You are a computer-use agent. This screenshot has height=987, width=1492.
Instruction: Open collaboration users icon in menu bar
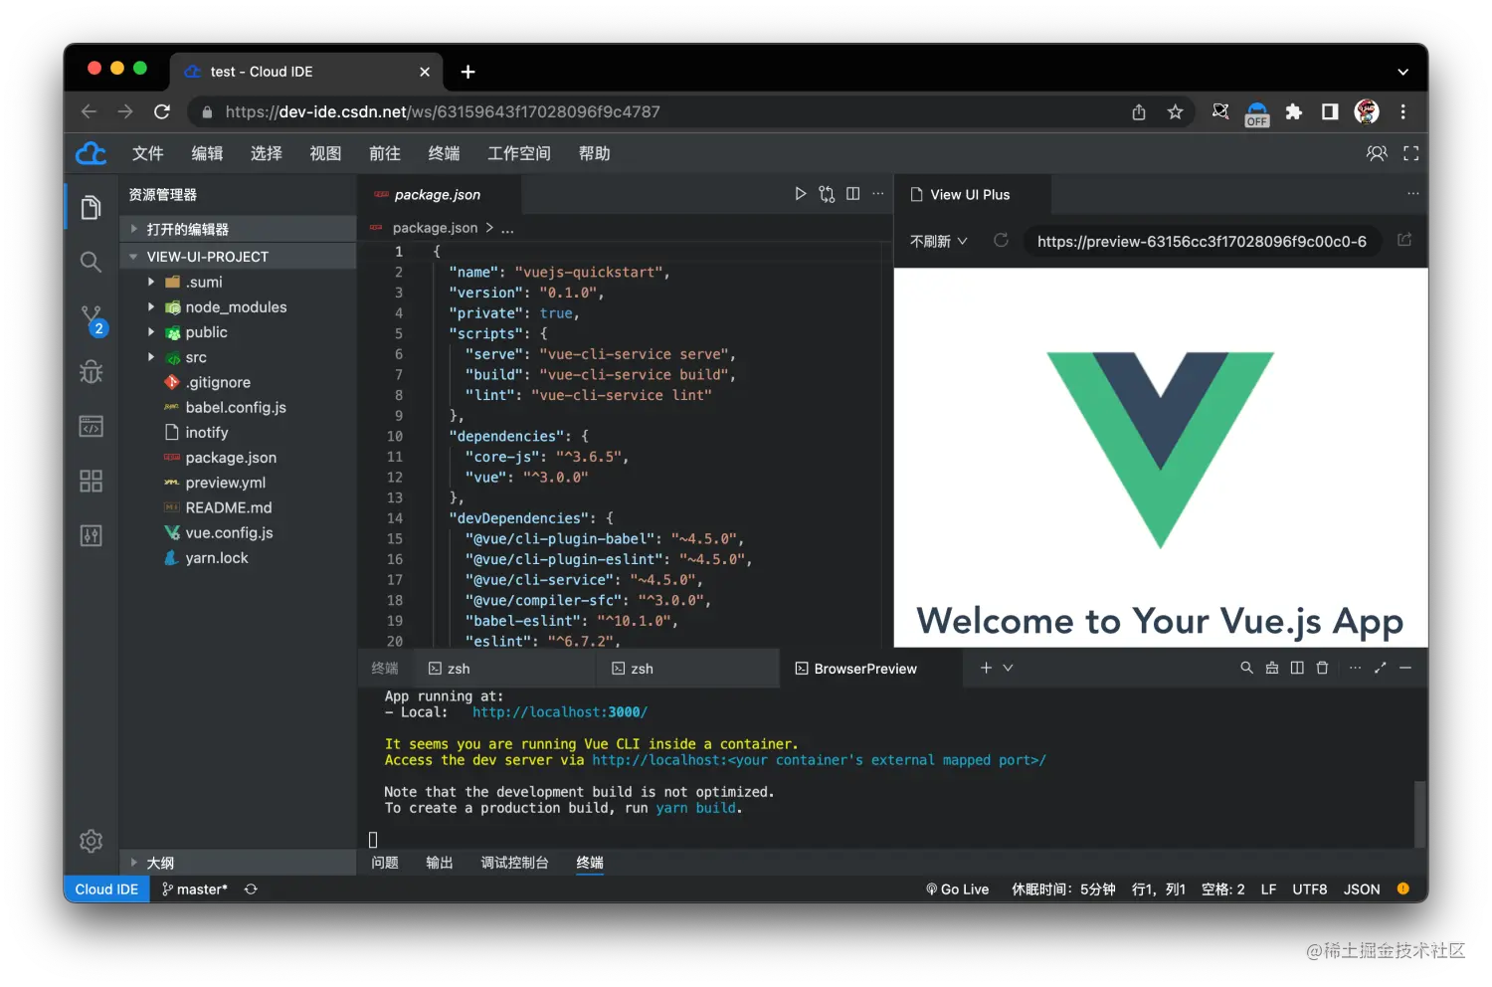1377,153
